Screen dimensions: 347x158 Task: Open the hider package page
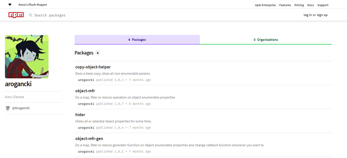(x=80, y=115)
